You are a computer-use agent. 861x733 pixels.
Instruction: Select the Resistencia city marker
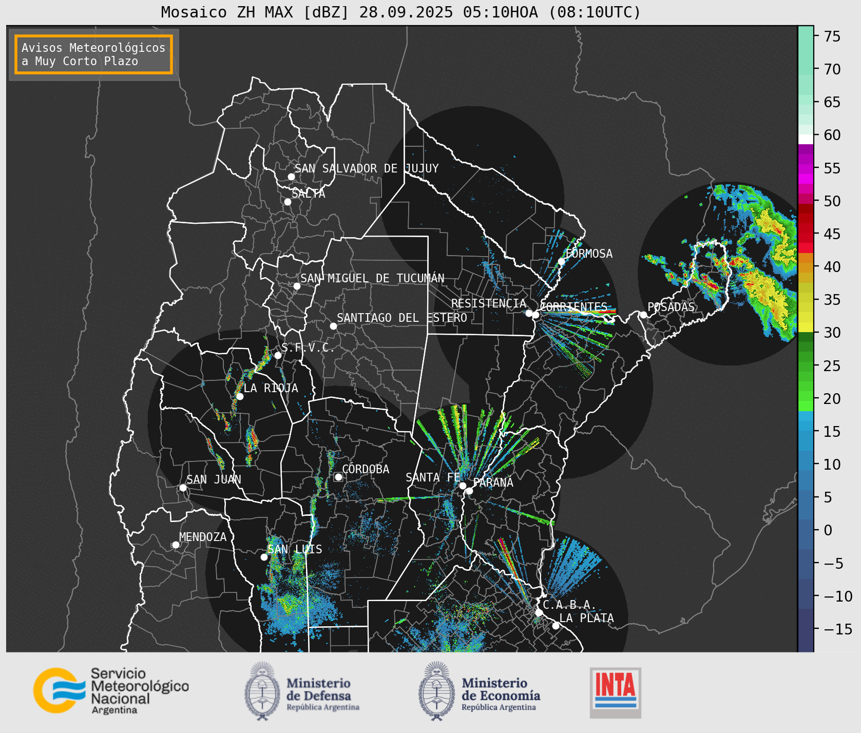(x=529, y=313)
